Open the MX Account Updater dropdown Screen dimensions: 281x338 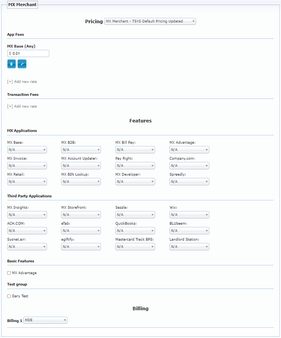point(81,166)
